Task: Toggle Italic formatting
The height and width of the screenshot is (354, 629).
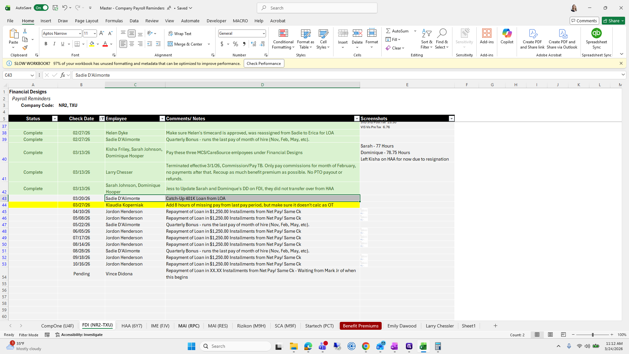Action: pos(54,44)
